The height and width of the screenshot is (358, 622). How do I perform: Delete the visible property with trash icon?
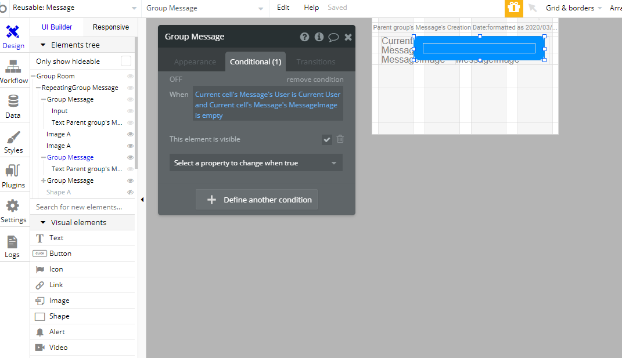[340, 139]
